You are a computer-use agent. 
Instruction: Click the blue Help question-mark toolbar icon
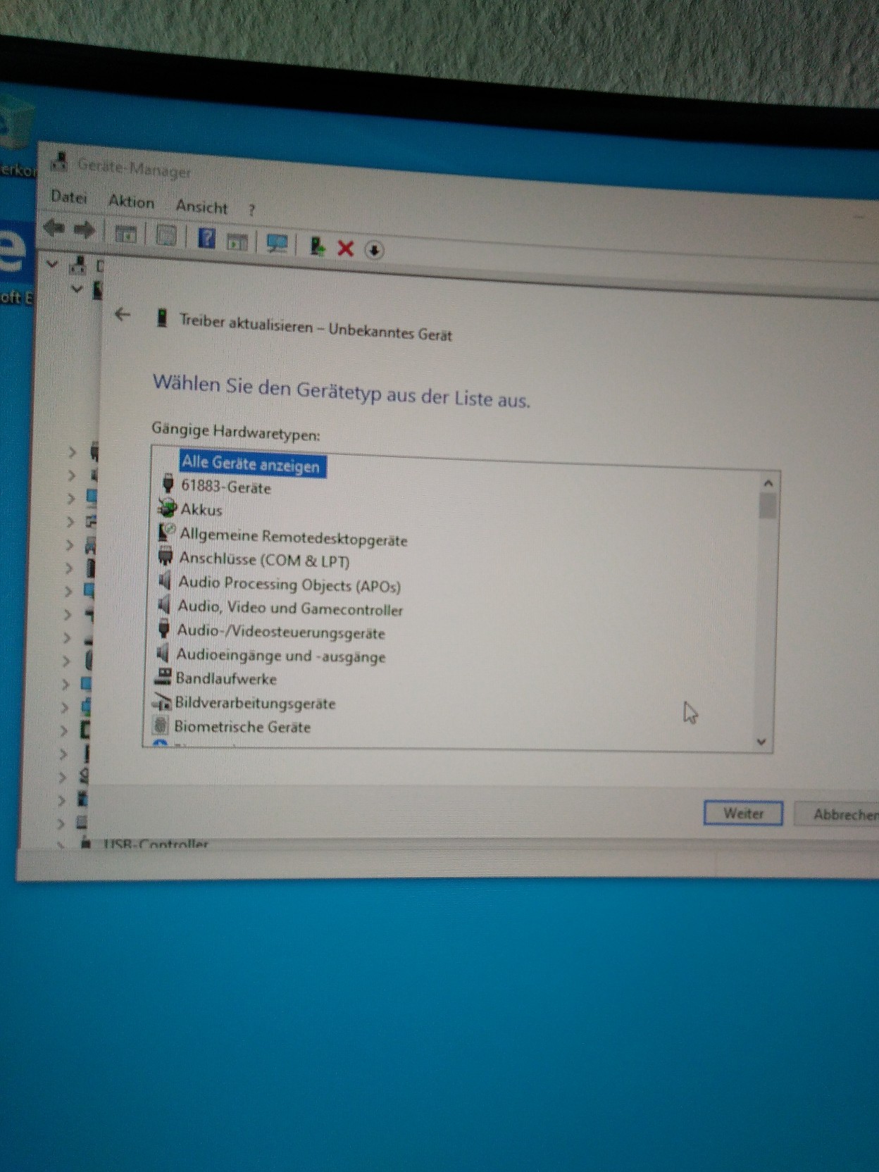click(x=206, y=238)
